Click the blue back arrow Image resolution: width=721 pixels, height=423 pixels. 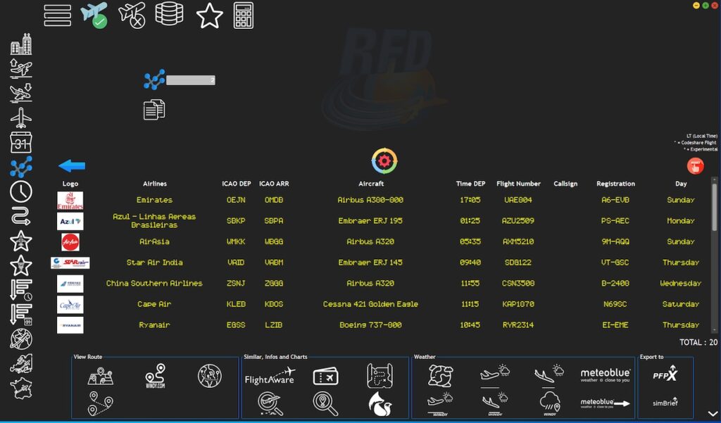pyautogui.click(x=72, y=166)
